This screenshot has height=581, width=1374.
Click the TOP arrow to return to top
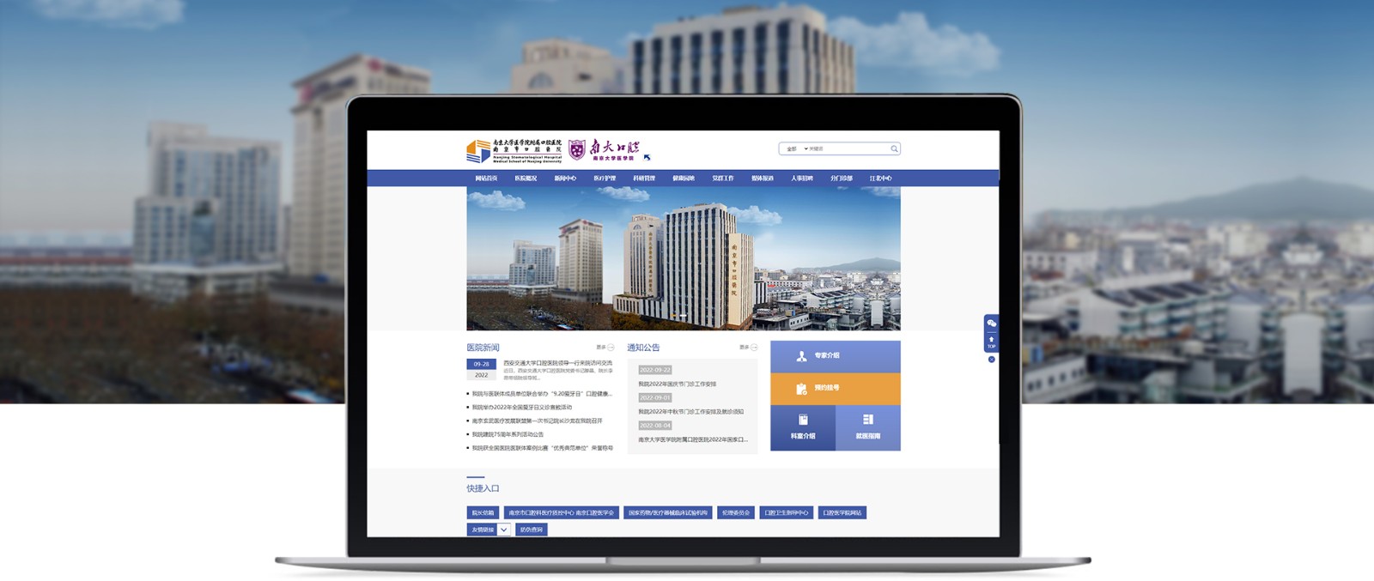[x=991, y=342]
